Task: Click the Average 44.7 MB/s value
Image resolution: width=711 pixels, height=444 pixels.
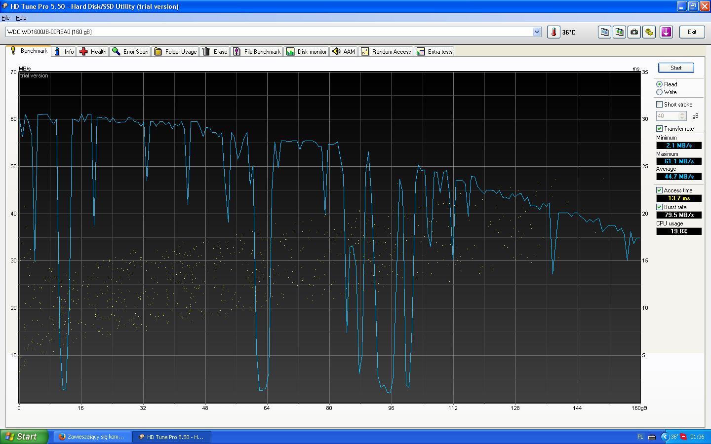Action: [679, 177]
